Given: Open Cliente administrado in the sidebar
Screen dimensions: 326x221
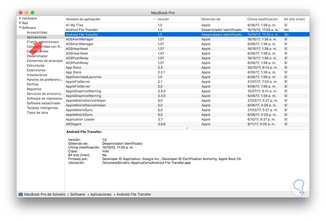Looking at the screenshot, I should point(42,42).
